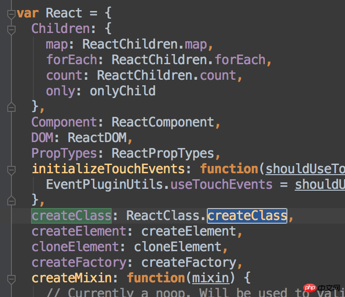
Task: Click the 'onlyChild' value
Action: pos(123,91)
